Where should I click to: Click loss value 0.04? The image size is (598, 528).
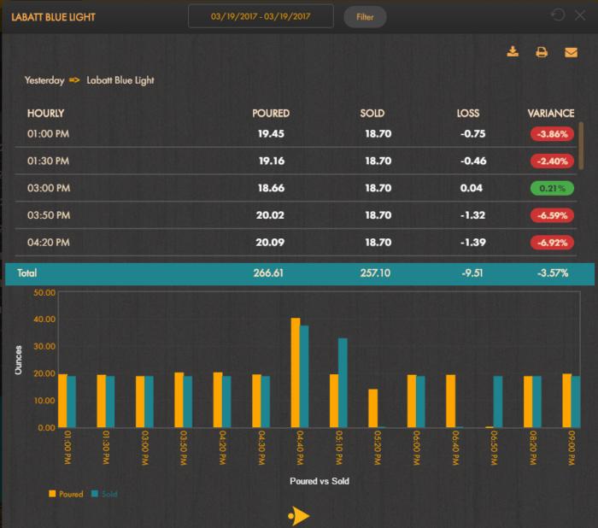pyautogui.click(x=472, y=188)
